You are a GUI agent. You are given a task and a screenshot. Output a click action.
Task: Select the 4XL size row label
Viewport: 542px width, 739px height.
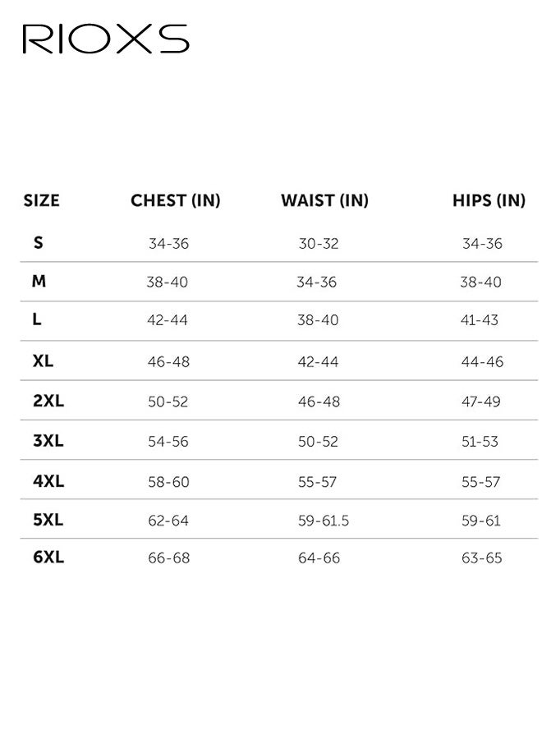[48, 481]
